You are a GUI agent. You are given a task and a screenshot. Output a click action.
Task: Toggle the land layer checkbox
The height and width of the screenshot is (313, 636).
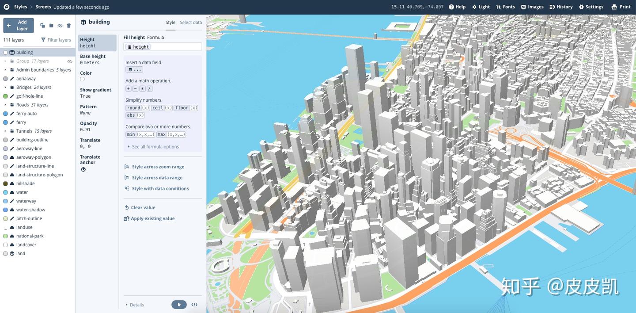(4, 253)
